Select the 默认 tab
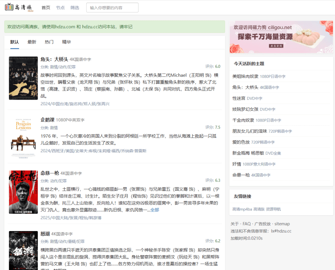335x270 pixels. [x=14, y=42]
